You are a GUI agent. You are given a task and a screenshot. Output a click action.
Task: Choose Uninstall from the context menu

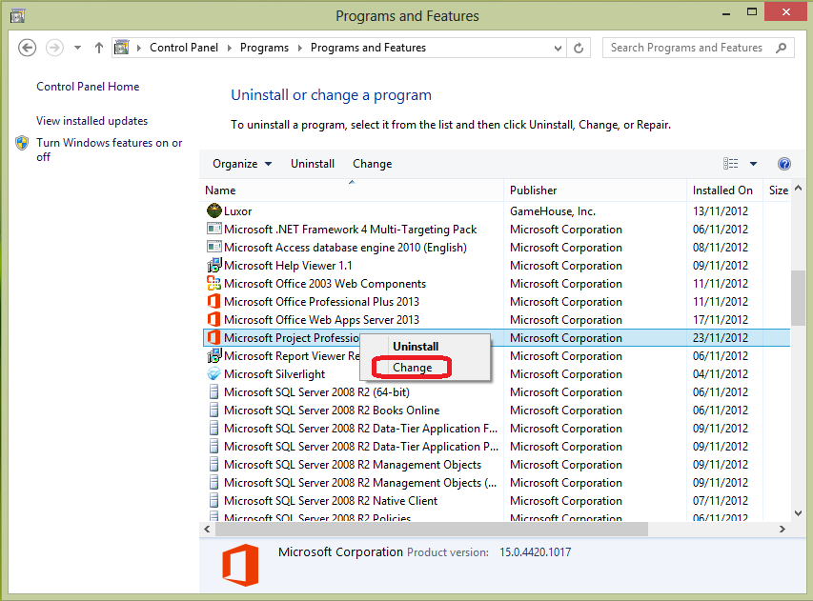(x=416, y=347)
